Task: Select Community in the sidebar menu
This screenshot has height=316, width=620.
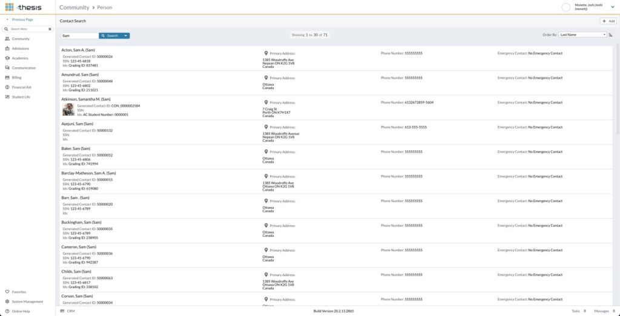Action: pos(21,39)
